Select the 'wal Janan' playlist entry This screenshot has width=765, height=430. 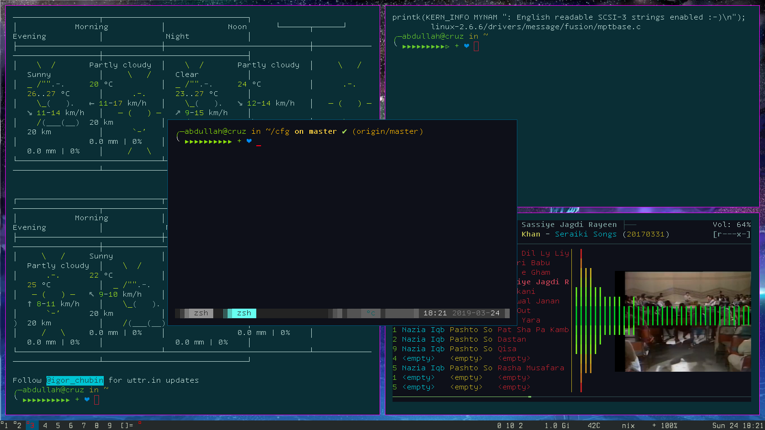pyautogui.click(x=538, y=301)
